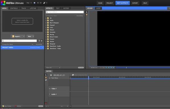Click the Undo arrow icon
Viewport: 170px width, 109px height.
click(38, 3)
